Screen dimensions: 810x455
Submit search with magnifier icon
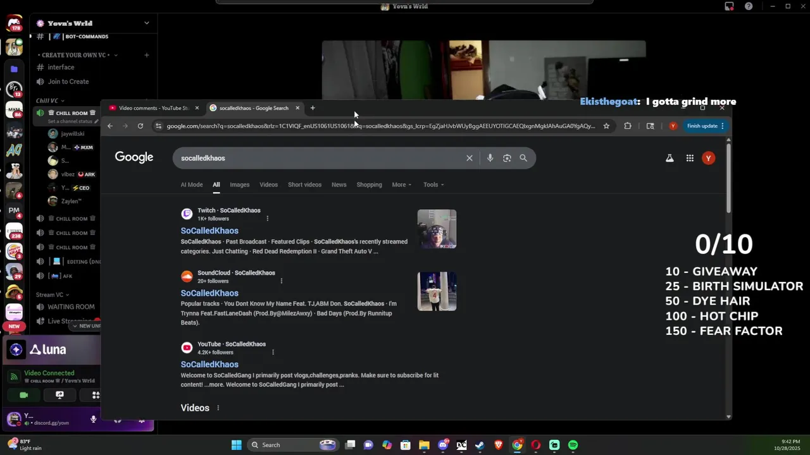point(523,158)
